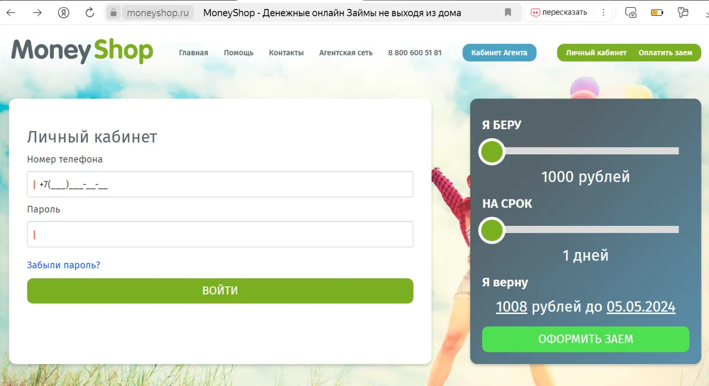Click the 1008 repayment amount value
Image resolution: width=709 pixels, height=386 pixels.
point(512,307)
